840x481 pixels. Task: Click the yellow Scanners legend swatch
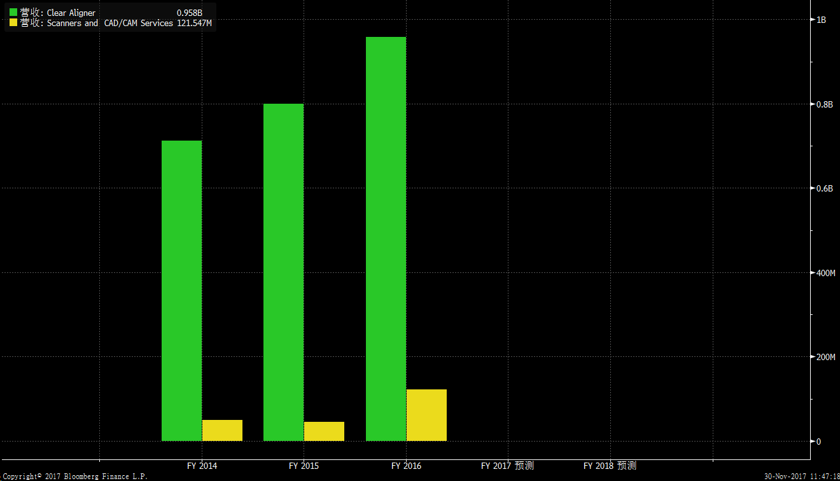13,23
